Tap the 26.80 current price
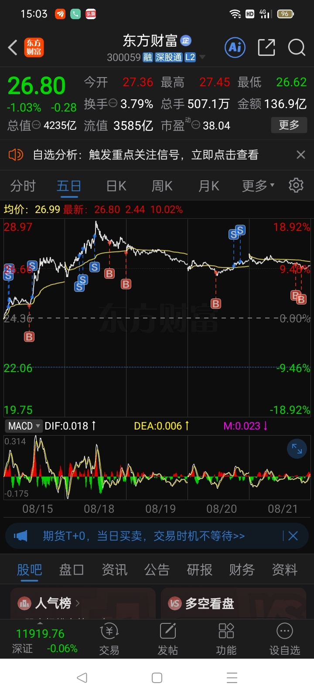The image size is (314, 697). click(37, 85)
